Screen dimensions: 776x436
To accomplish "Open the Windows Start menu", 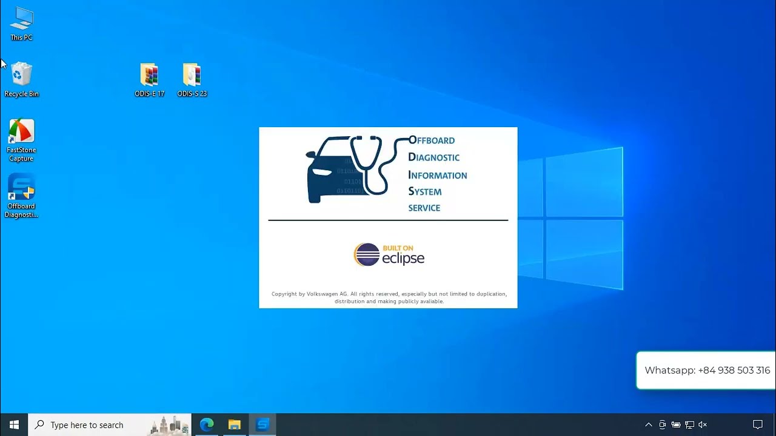I will point(14,424).
